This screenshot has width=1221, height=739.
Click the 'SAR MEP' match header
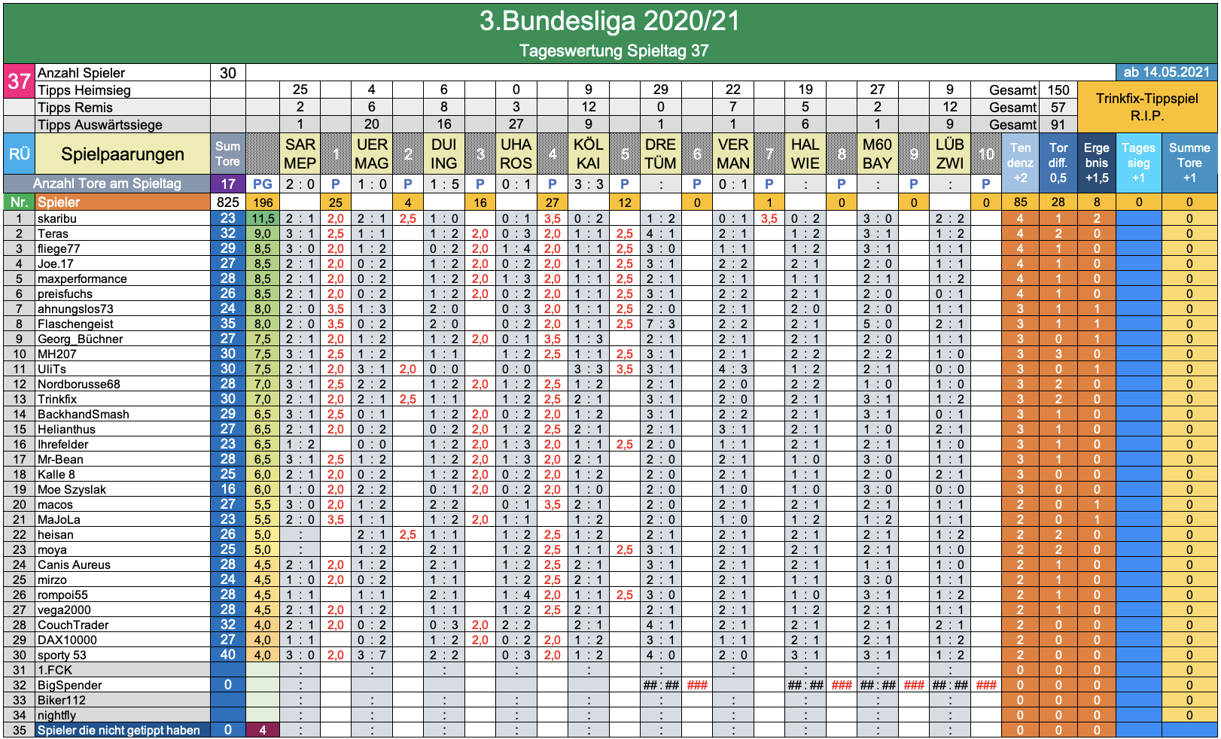[300, 154]
